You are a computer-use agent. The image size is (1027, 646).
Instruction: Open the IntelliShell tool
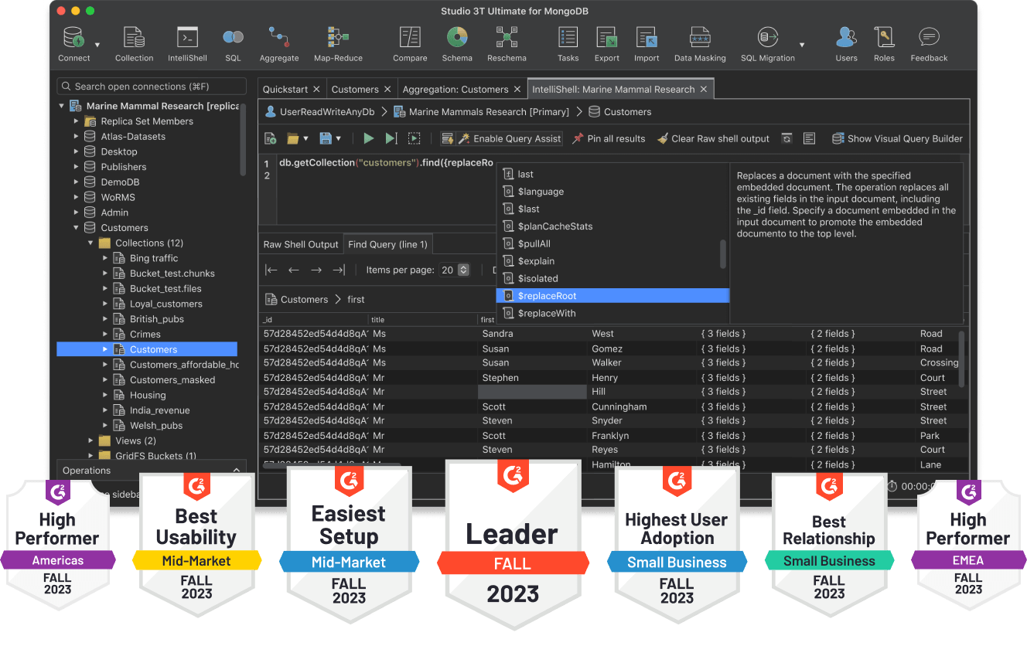pos(187,44)
